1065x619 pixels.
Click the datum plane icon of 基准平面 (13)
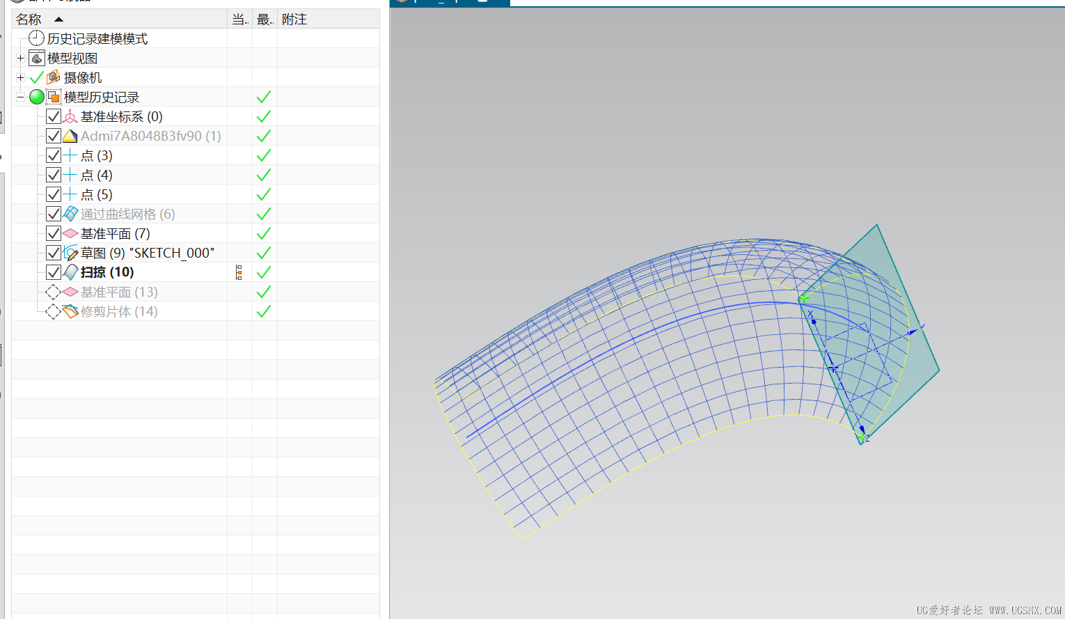tap(70, 292)
